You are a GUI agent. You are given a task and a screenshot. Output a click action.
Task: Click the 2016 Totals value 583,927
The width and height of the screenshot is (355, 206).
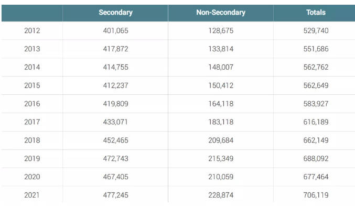[x=316, y=104]
